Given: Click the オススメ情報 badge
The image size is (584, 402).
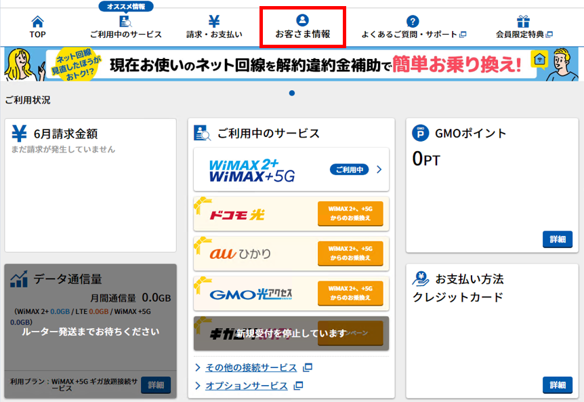Looking at the screenshot, I should coord(126,6).
